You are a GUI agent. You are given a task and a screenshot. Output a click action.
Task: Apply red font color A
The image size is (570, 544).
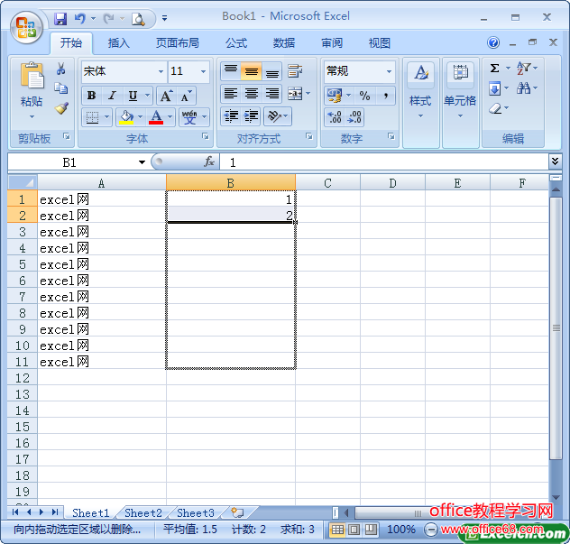[x=156, y=117]
